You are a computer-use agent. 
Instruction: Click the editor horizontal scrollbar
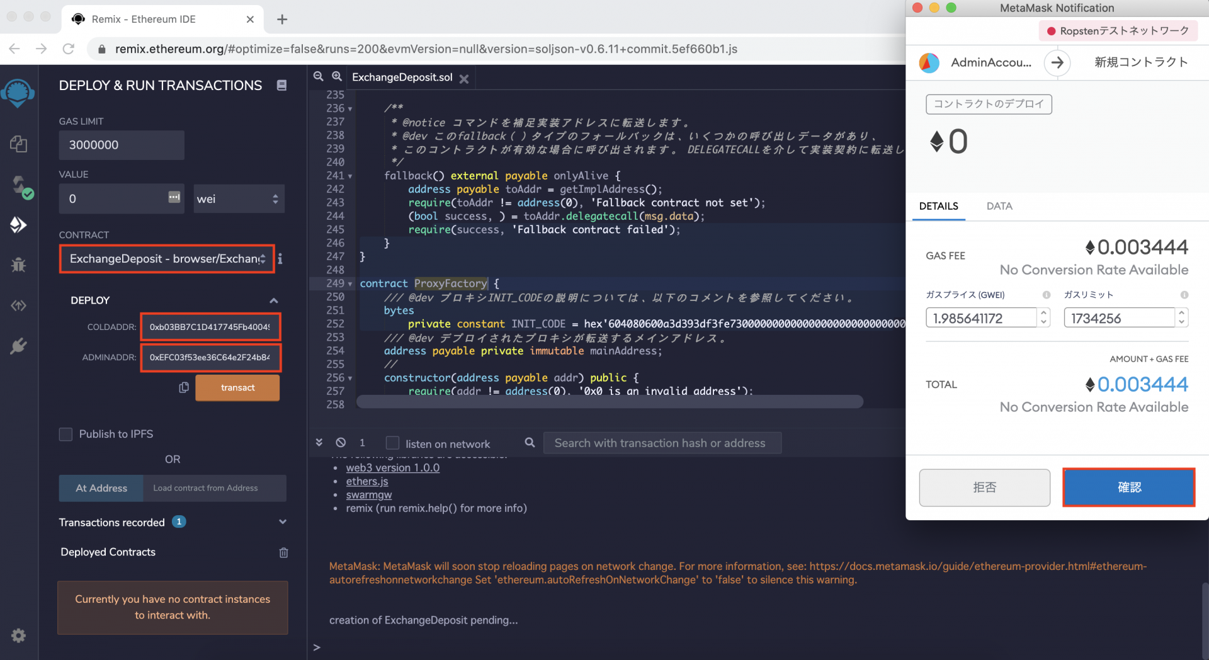(x=610, y=402)
